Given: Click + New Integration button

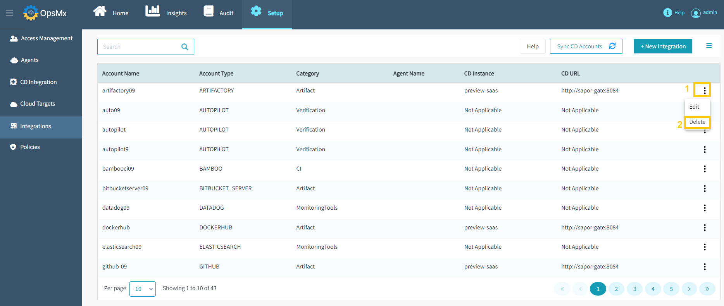Looking at the screenshot, I should (663, 46).
